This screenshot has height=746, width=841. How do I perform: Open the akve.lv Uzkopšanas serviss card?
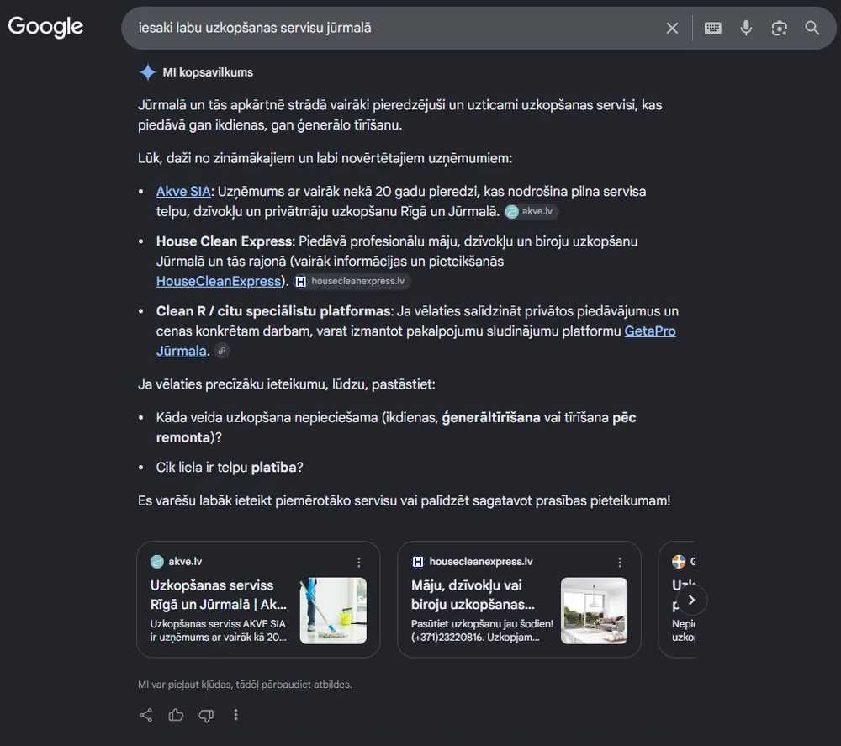[x=258, y=599]
